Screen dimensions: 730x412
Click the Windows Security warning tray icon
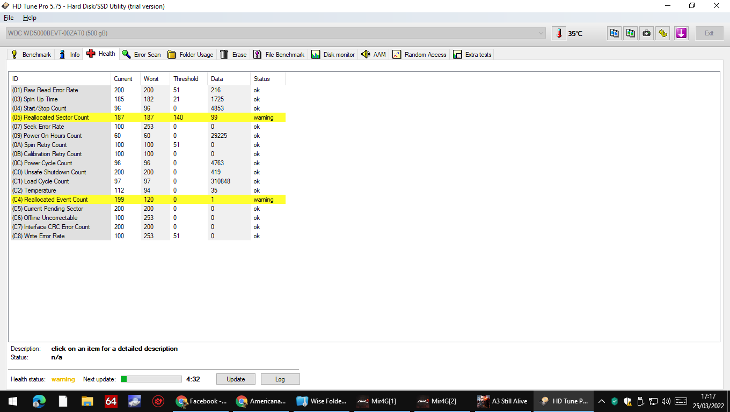pyautogui.click(x=627, y=401)
